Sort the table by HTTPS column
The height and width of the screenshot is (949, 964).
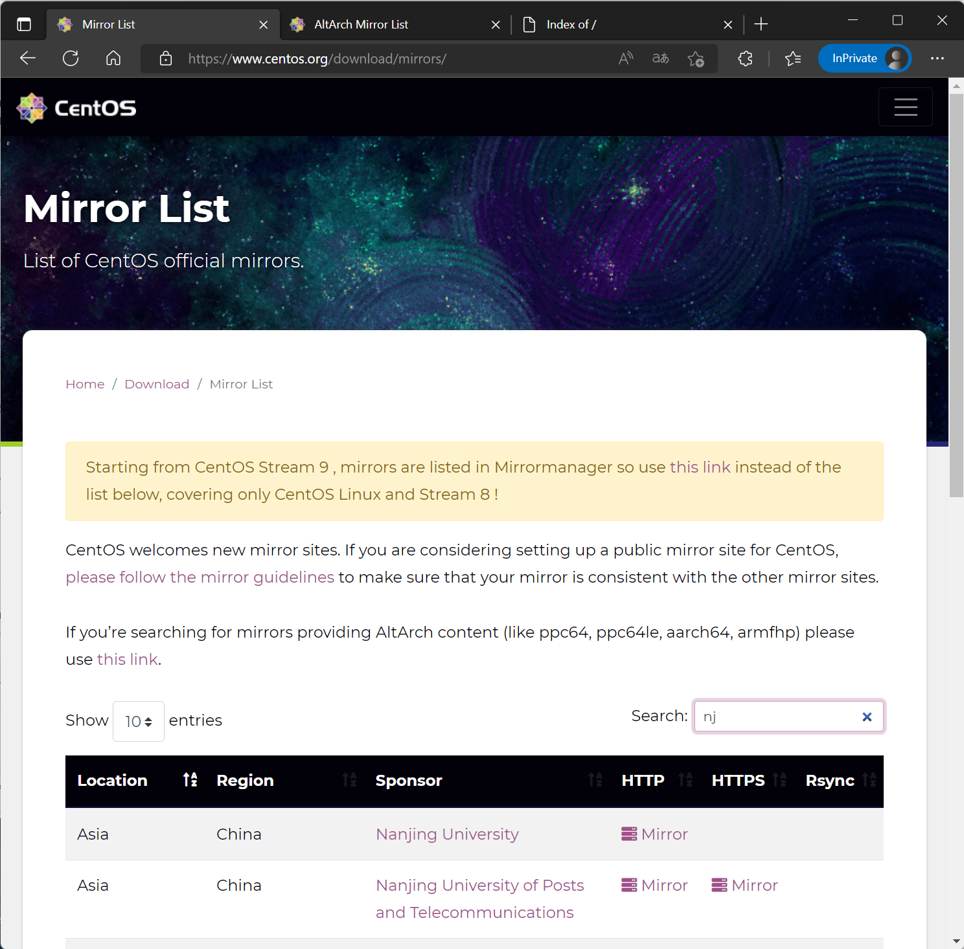coord(748,781)
